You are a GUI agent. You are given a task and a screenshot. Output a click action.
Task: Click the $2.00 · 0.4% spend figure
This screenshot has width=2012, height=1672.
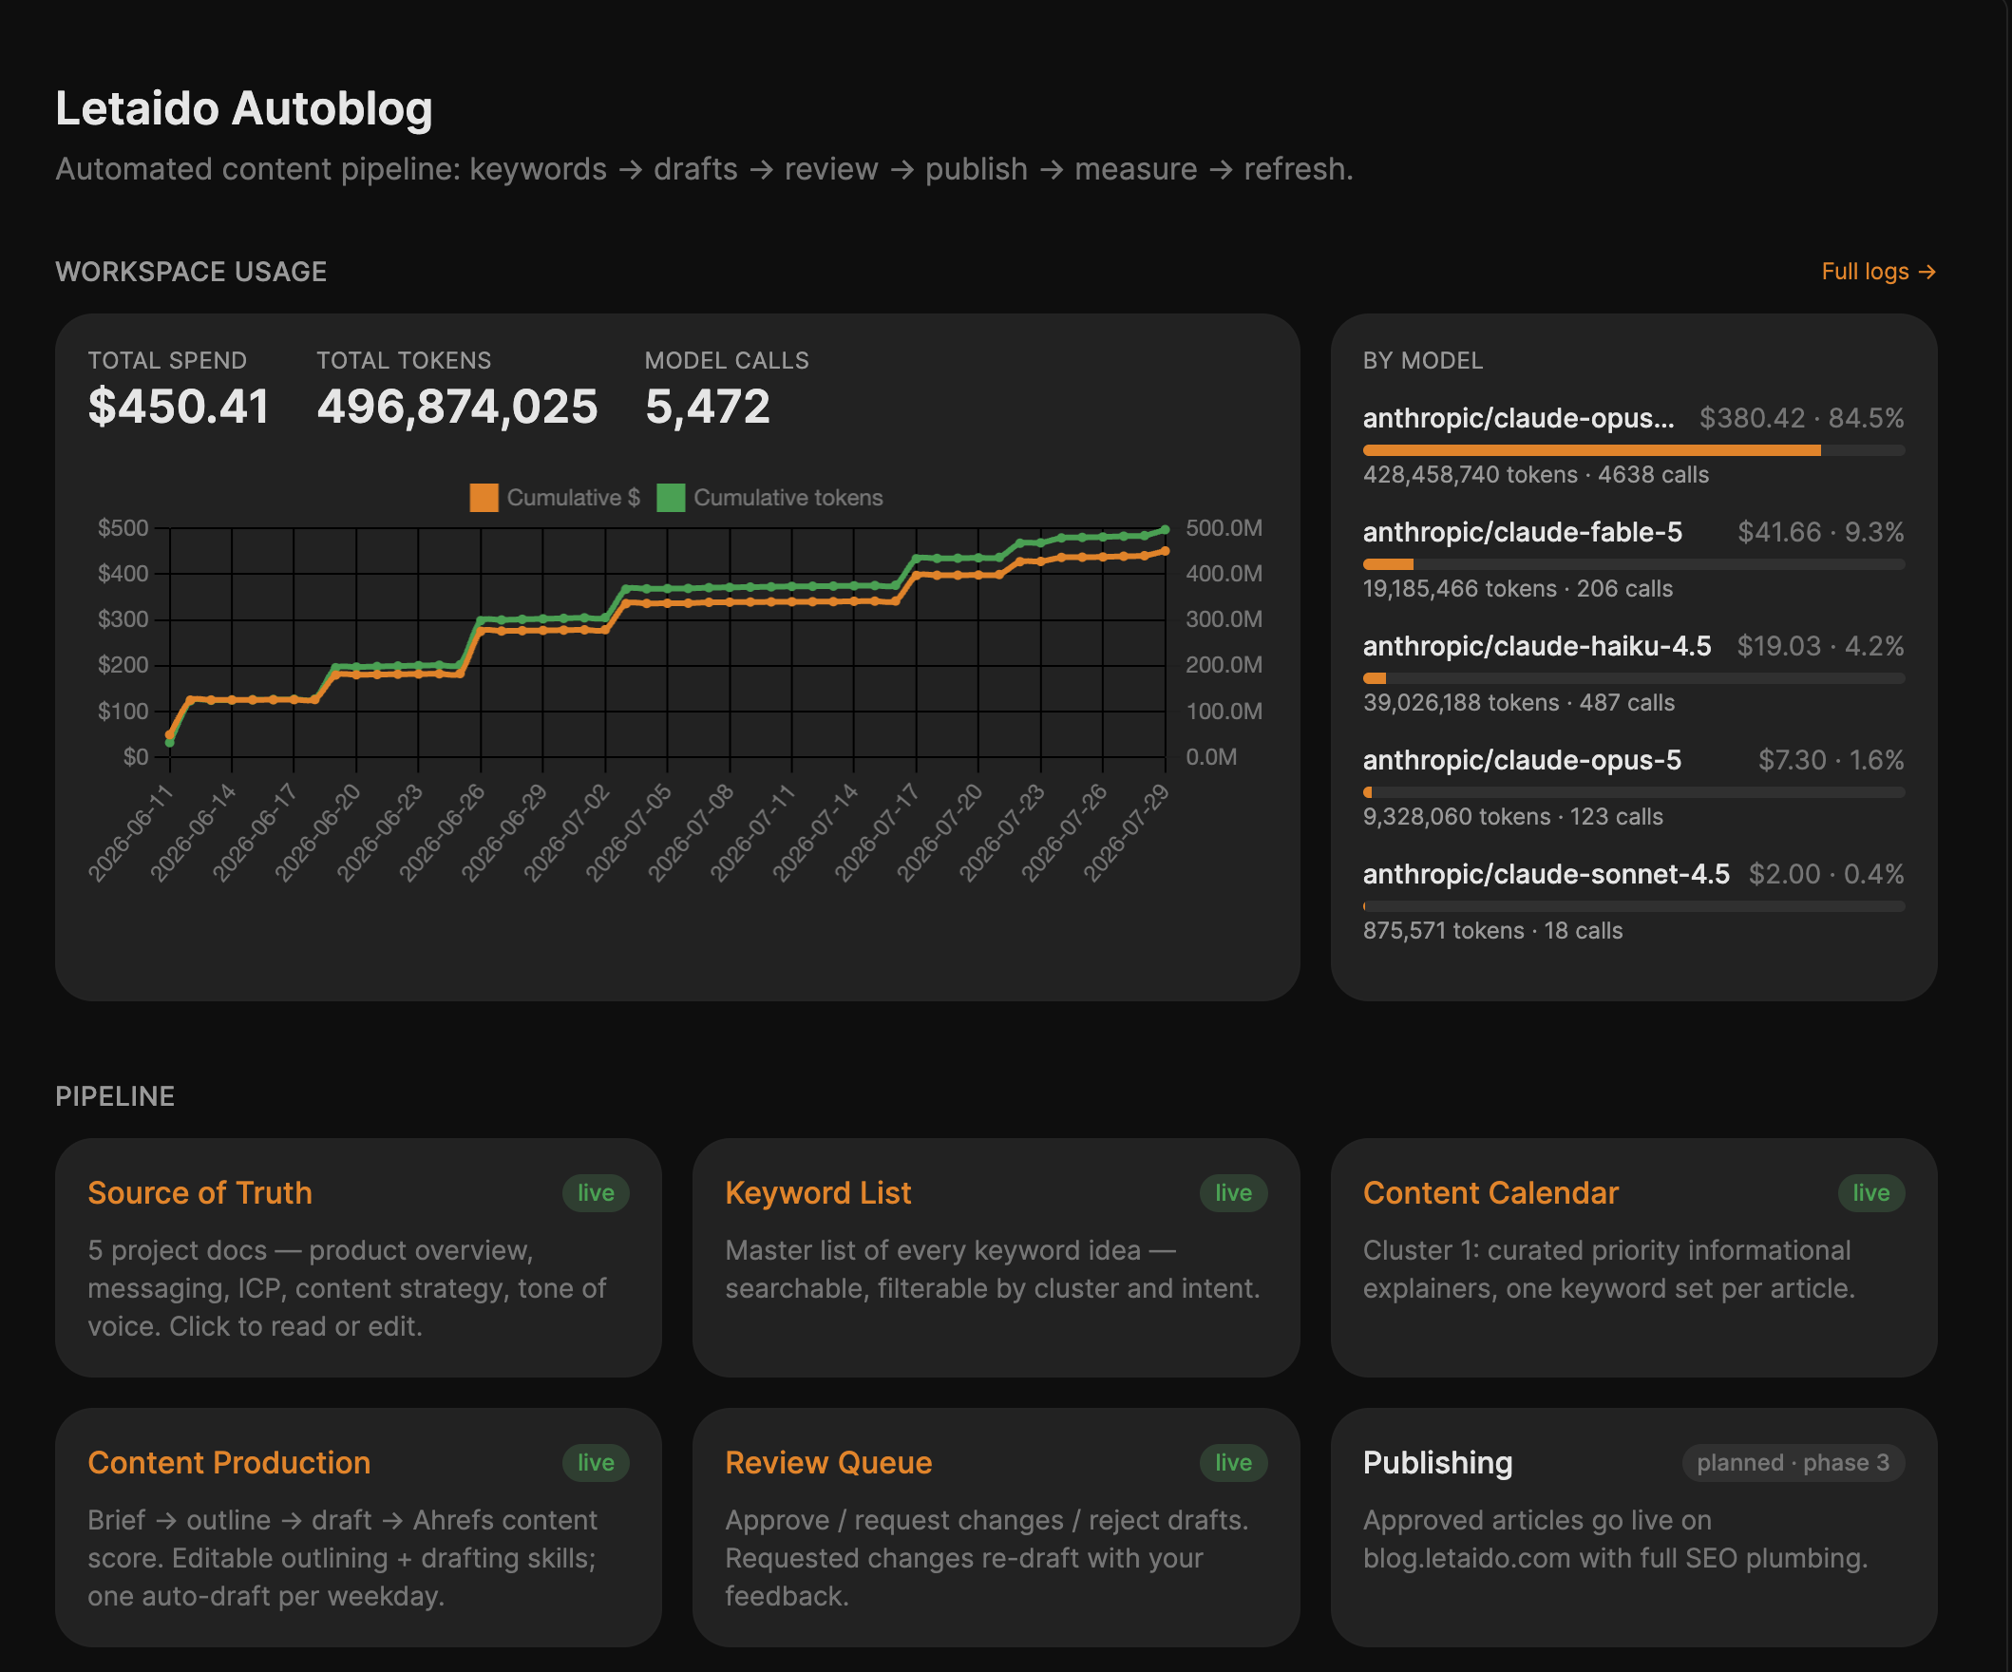pos(1826,875)
